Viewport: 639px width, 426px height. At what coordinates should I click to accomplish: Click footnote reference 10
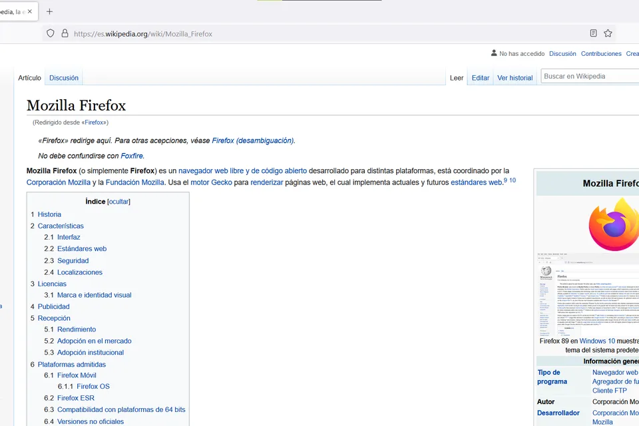tap(513, 180)
